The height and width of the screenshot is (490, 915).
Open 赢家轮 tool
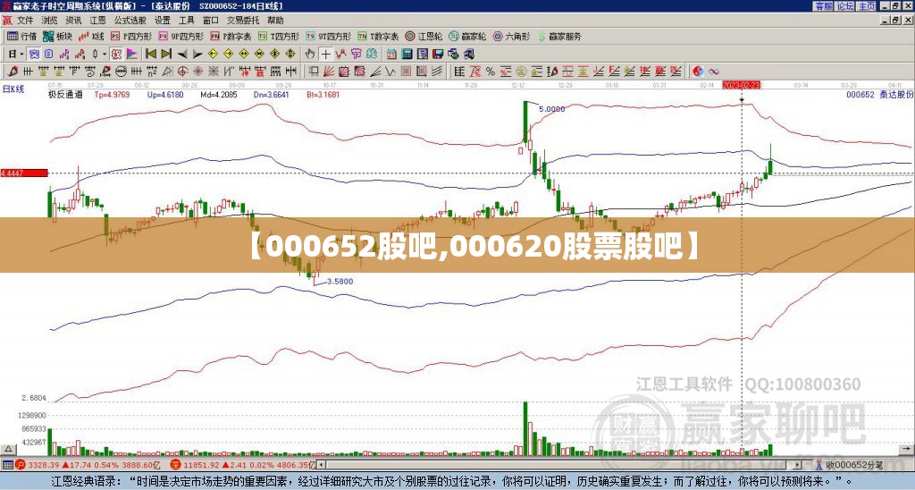pos(467,36)
